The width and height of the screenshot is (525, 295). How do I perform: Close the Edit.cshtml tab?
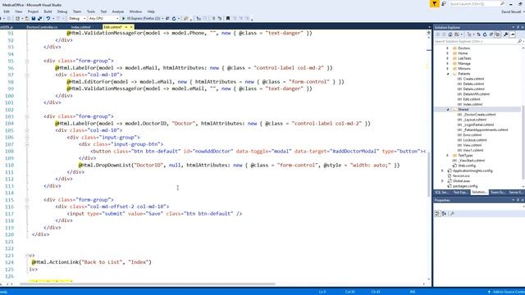[x=131, y=27]
